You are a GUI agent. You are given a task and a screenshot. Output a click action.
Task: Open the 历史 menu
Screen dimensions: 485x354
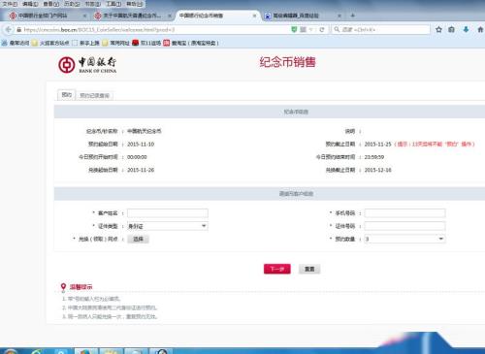click(x=72, y=4)
